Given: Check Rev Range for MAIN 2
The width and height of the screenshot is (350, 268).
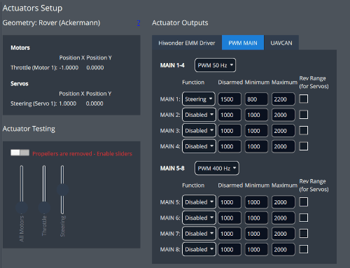Looking at the screenshot, I should [x=304, y=115].
